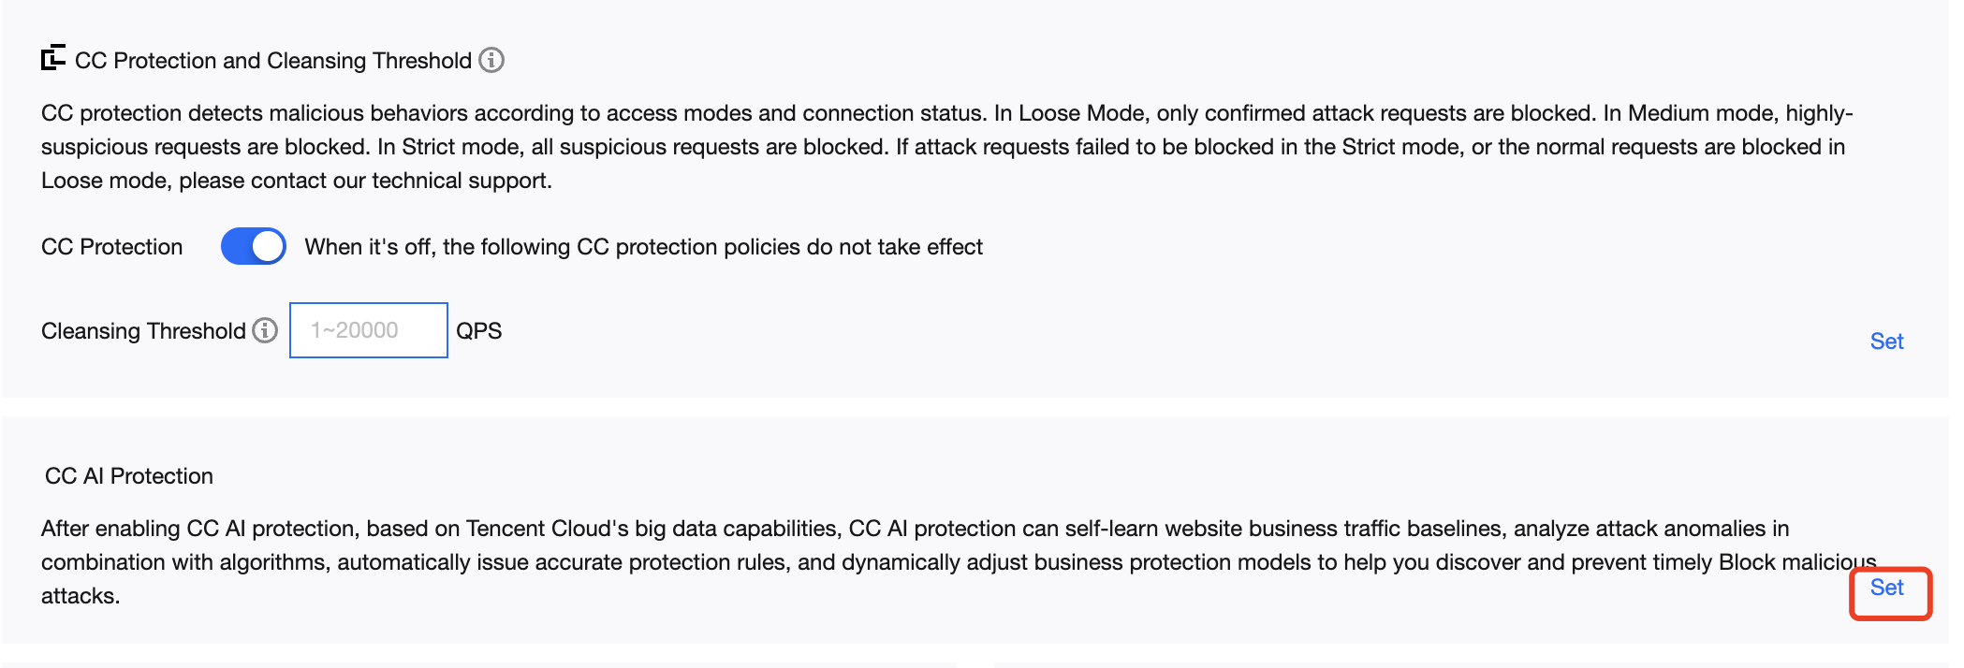Screen dimensions: 1964x668
Task: Click the "CC Protection" label beside toggle
Action: coord(112,247)
